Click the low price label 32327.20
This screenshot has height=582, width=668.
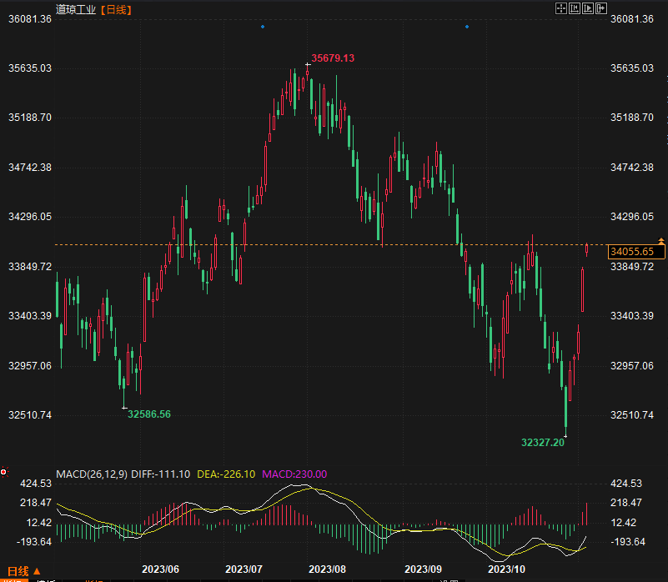pyautogui.click(x=543, y=442)
